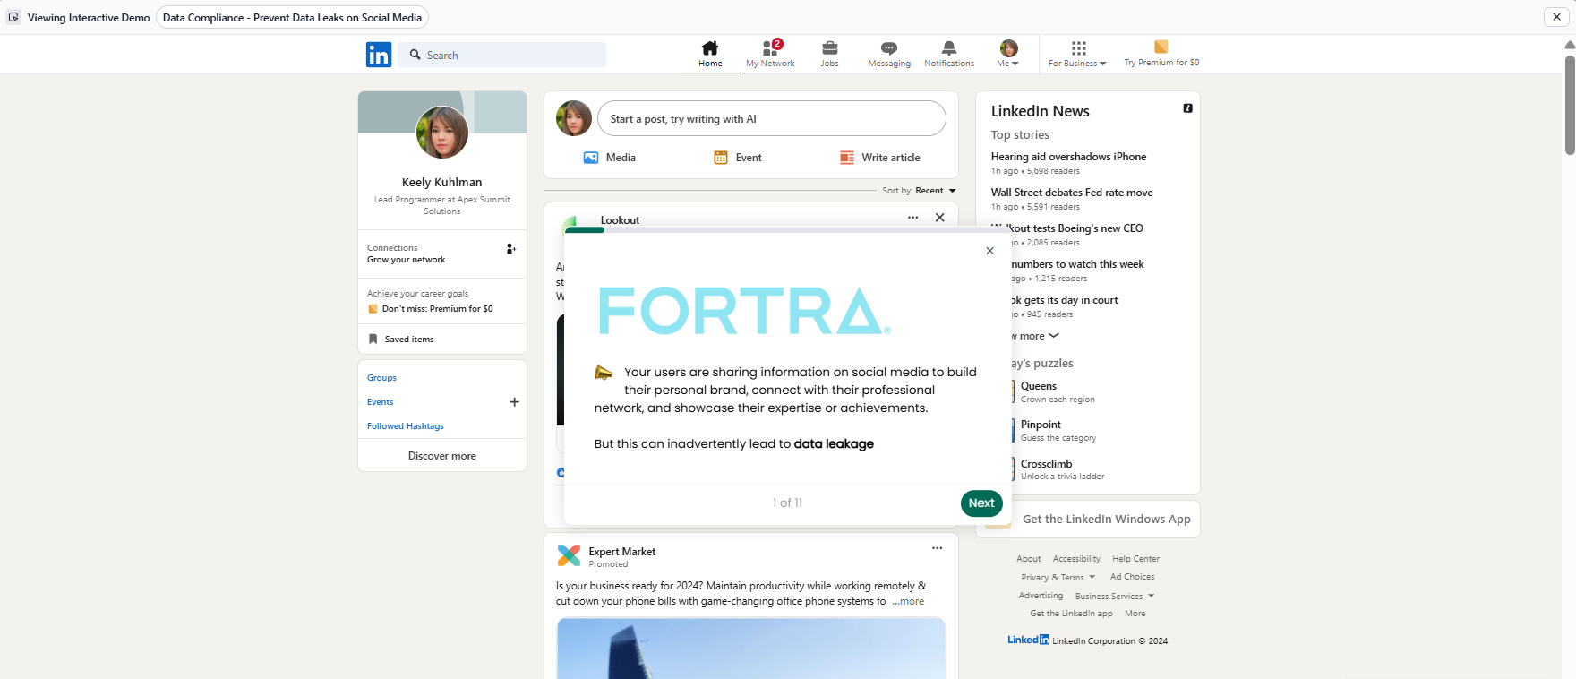Click Write article option
Image resolution: width=1576 pixels, height=679 pixels.
click(x=880, y=158)
